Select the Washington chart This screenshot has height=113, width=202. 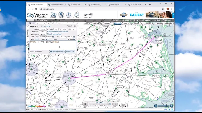(168, 24)
